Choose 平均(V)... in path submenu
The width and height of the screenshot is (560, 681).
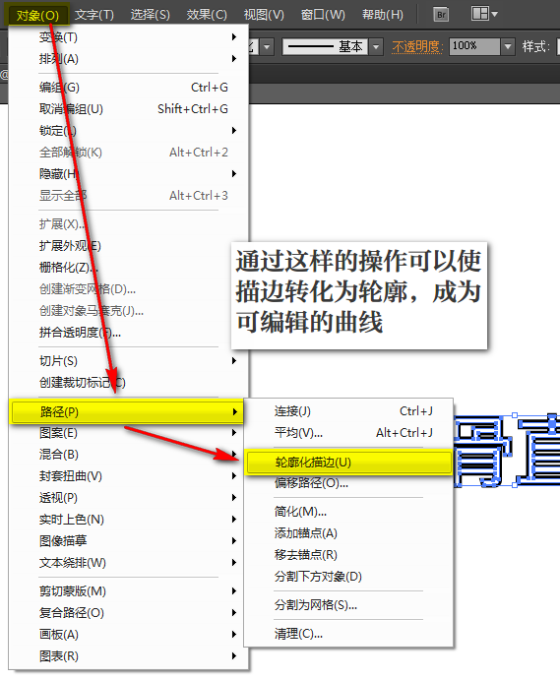point(348,433)
